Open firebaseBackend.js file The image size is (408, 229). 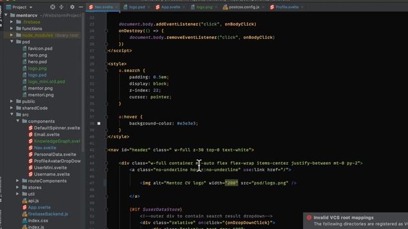pyautogui.click(x=48, y=214)
